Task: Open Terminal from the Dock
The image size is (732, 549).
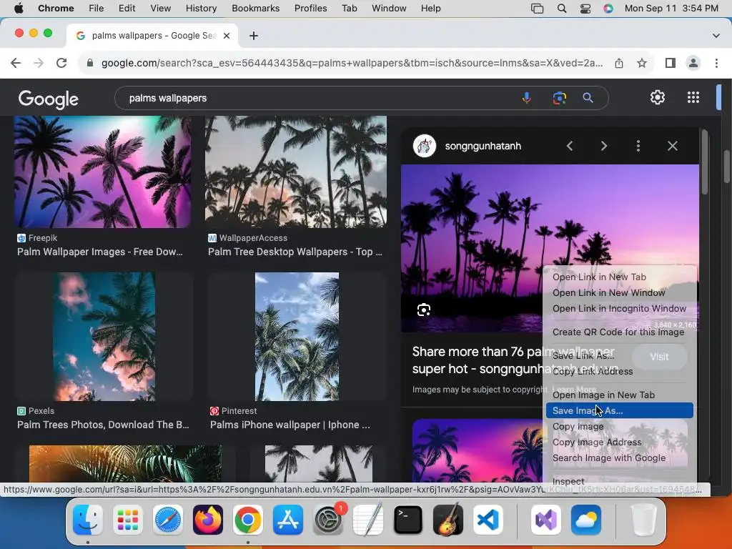Action: [x=408, y=520]
